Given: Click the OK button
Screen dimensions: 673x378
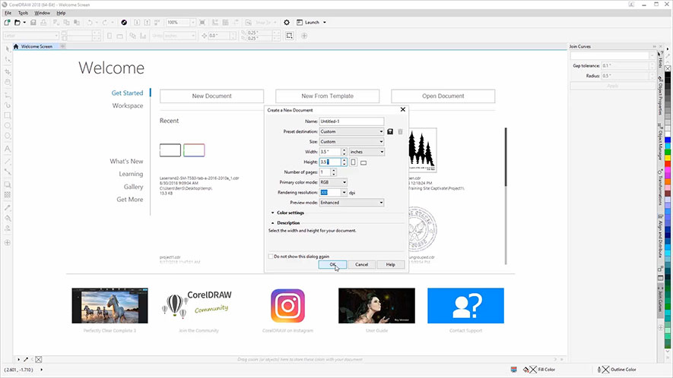Looking at the screenshot, I should [333, 264].
